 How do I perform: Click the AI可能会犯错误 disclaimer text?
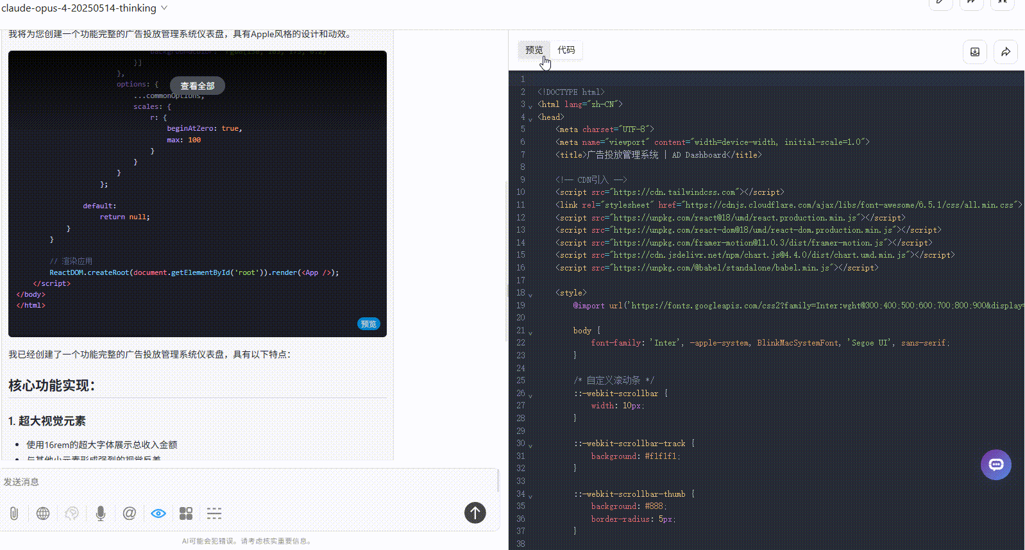click(x=248, y=541)
